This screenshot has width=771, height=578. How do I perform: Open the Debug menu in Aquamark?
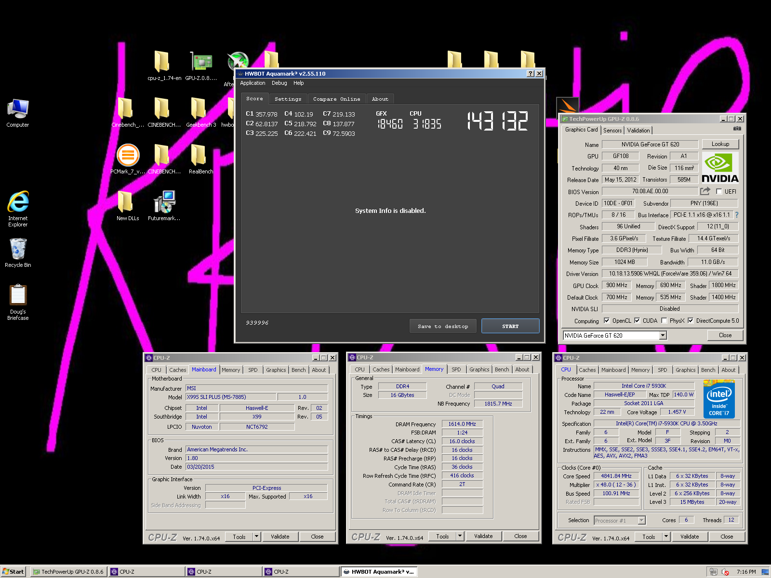click(279, 83)
